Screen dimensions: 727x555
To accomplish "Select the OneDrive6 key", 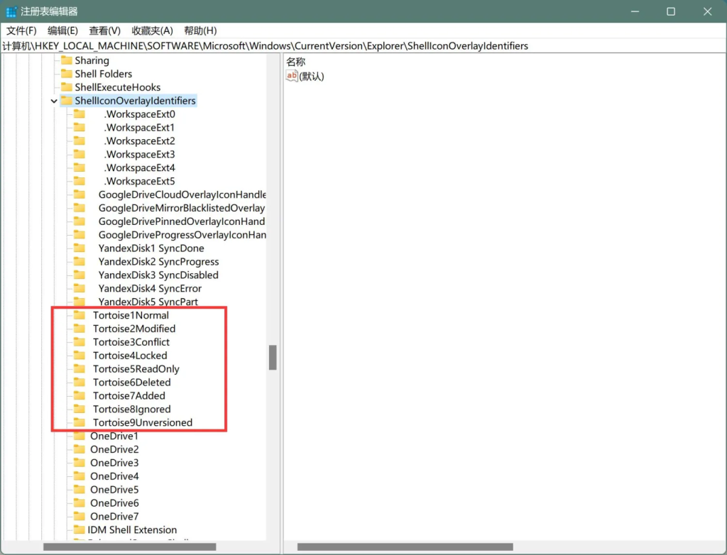I will (114, 503).
